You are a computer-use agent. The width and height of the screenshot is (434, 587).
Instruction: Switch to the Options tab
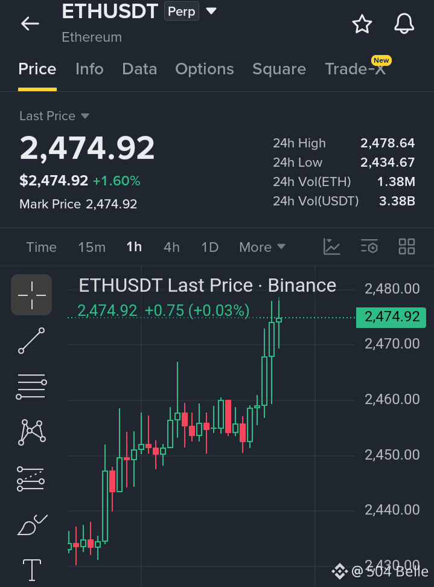click(205, 69)
